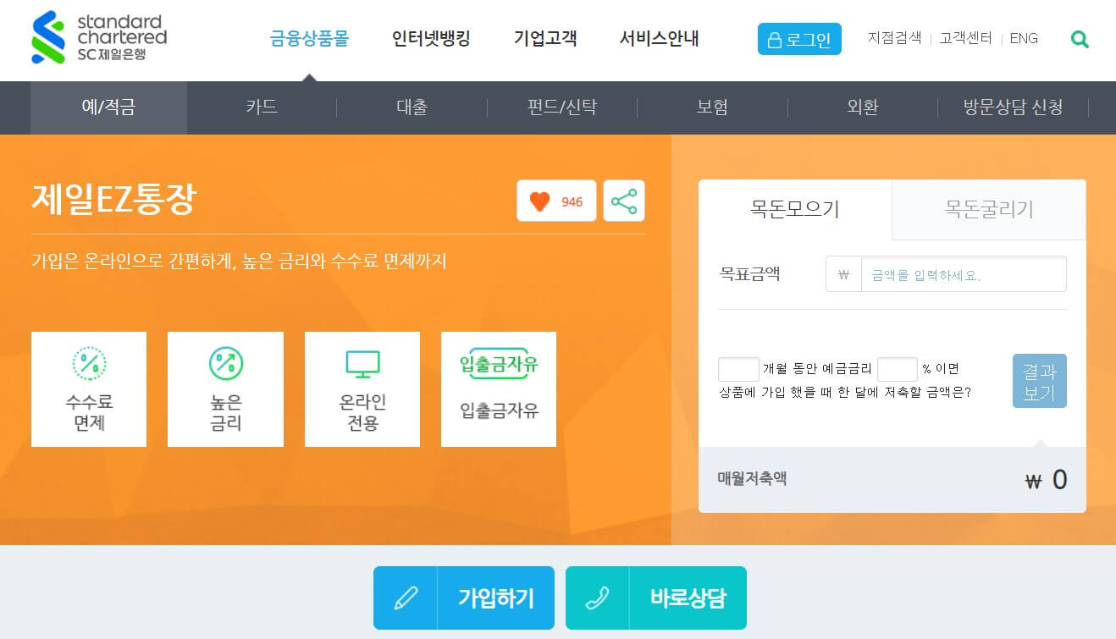Click the lock icon on login button

pyautogui.click(x=774, y=40)
